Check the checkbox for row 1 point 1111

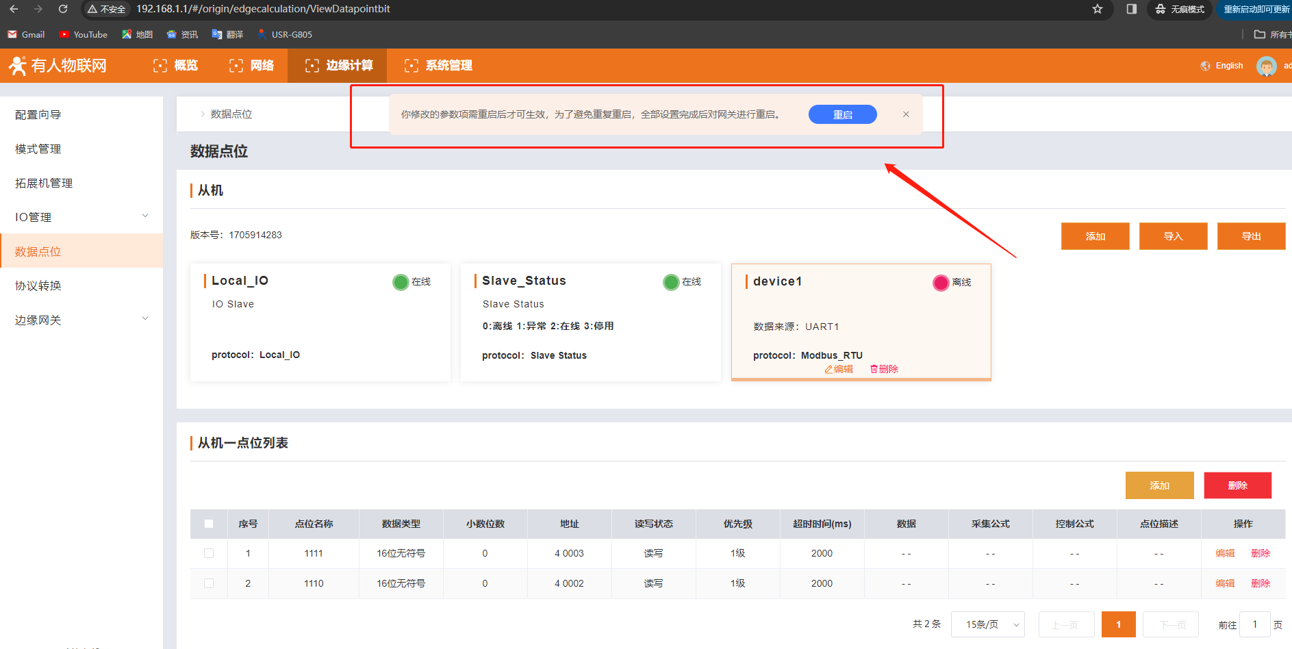point(209,553)
